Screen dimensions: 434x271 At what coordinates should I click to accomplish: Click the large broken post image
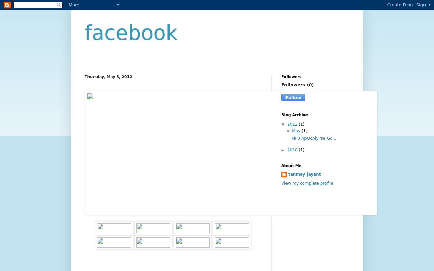(231, 153)
